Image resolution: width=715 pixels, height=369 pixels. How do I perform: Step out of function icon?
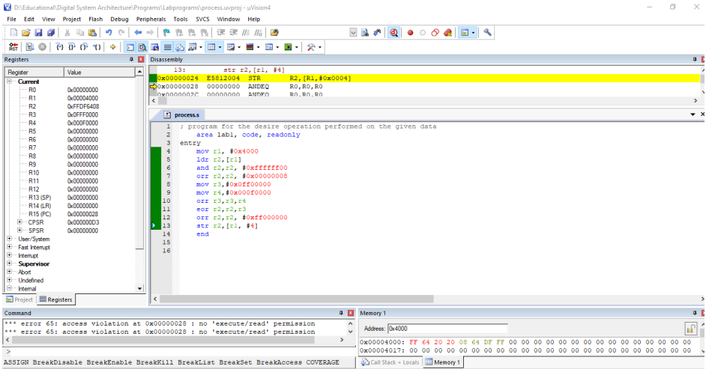point(84,47)
